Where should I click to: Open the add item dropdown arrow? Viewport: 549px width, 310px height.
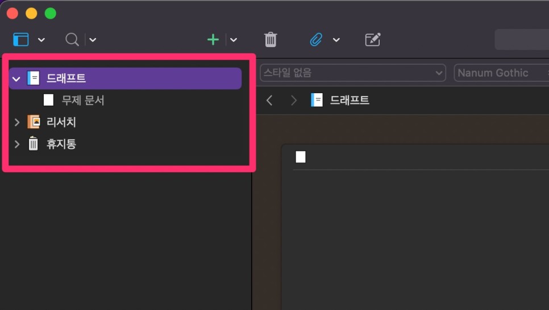(x=234, y=40)
